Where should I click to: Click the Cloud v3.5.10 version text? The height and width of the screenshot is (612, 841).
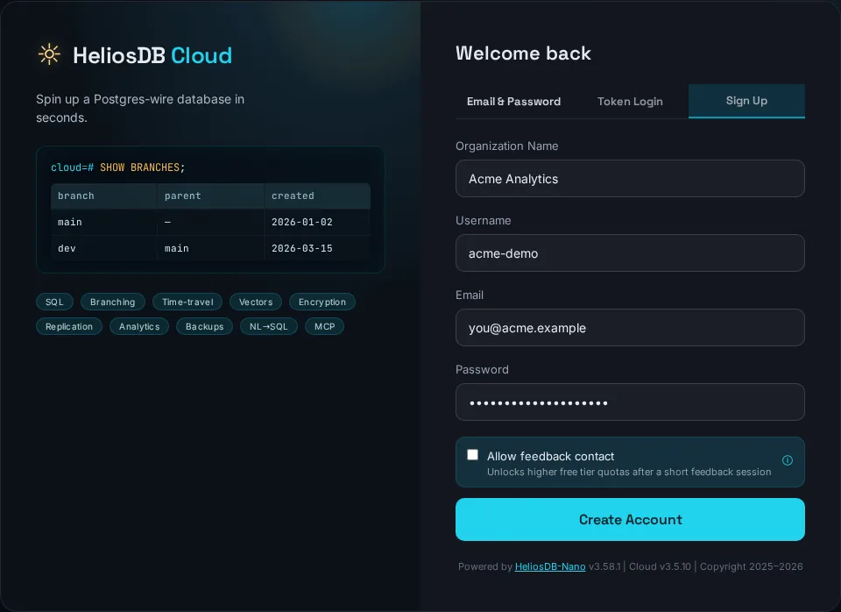click(660, 566)
